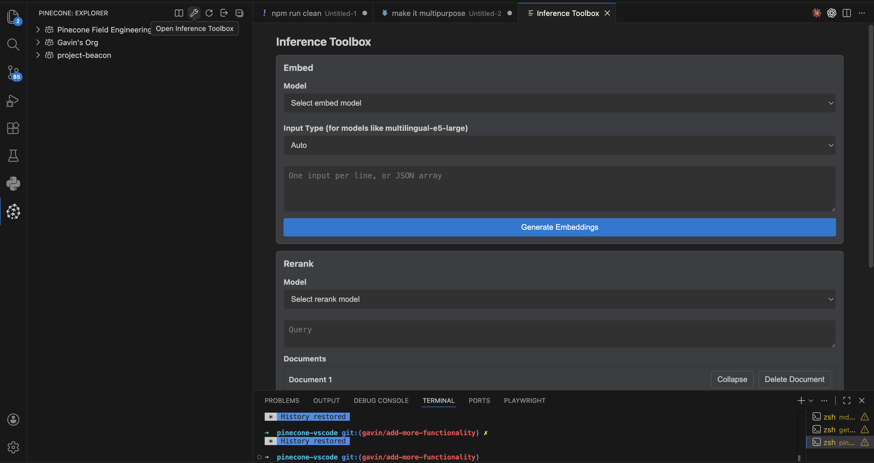Open ChatGPT from the editor toolbar
874x463 pixels.
click(832, 13)
